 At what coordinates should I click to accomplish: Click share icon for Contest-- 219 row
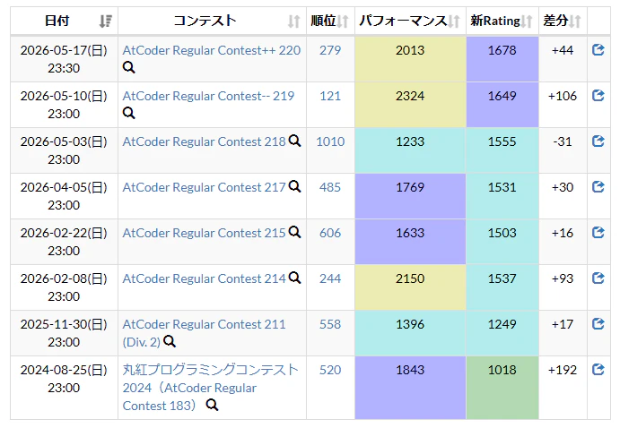point(598,96)
